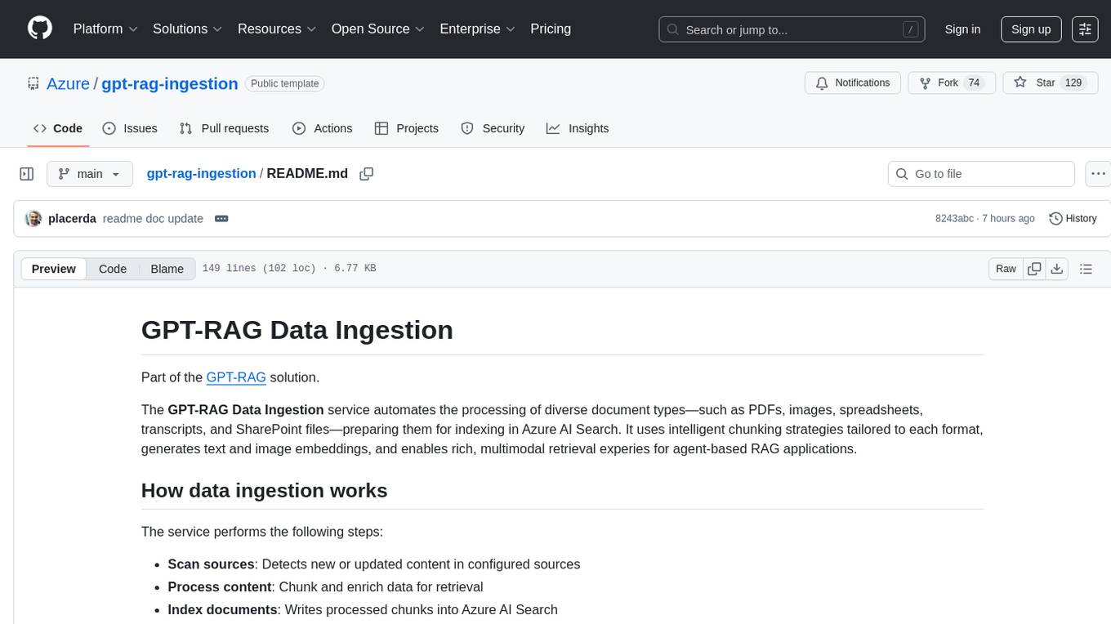Screen dimensions: 1111x624
Task: Expand the Open Source navigation menu
Action: [x=378, y=29]
